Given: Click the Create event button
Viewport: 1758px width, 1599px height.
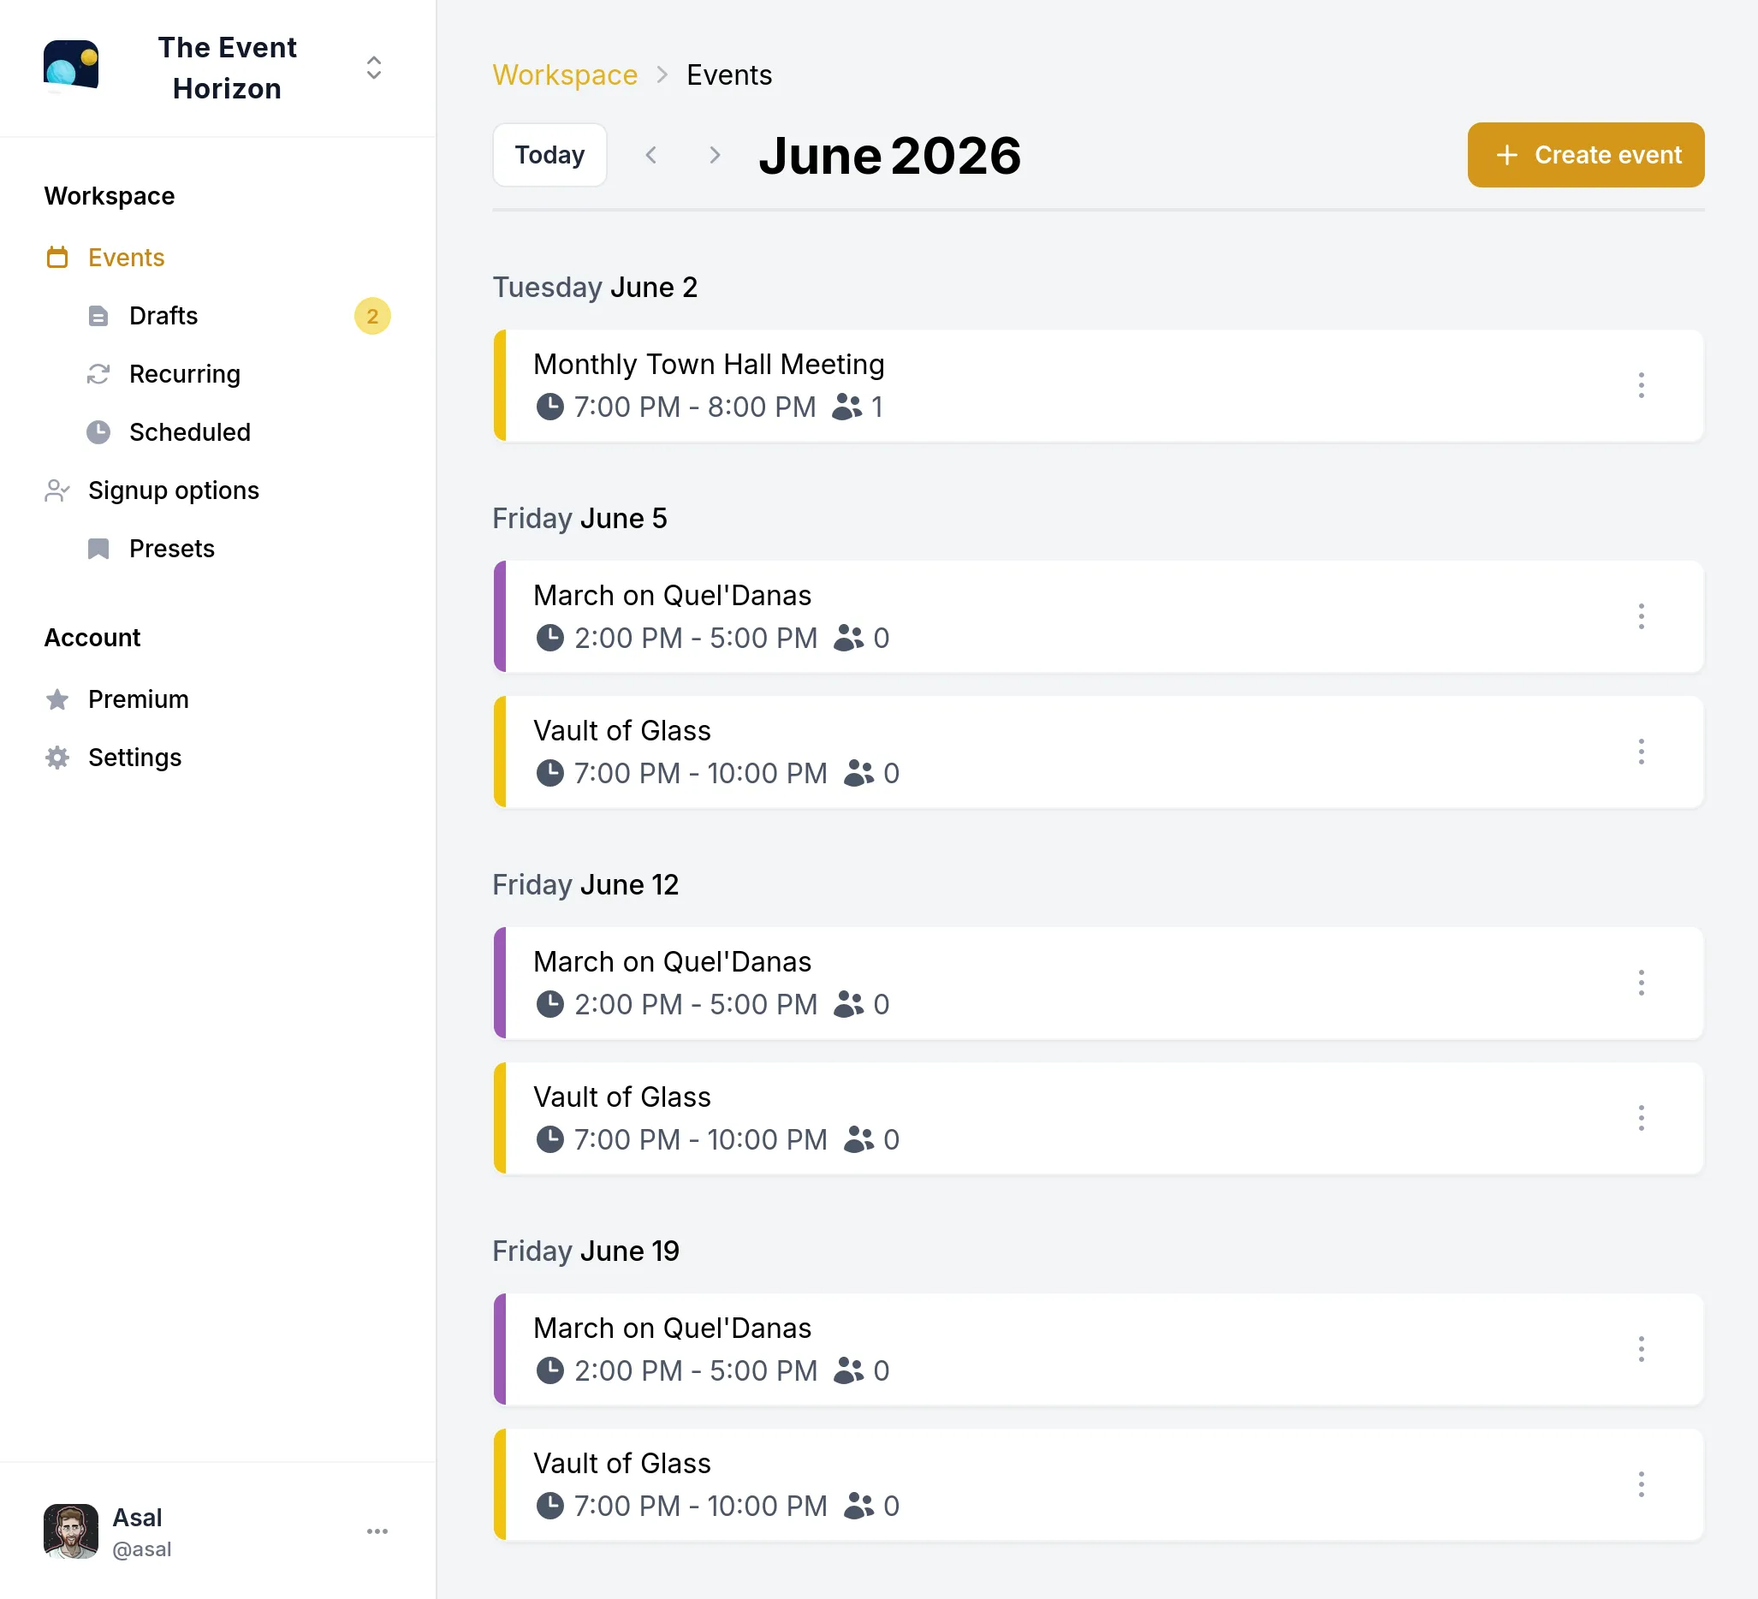Looking at the screenshot, I should [1585, 154].
